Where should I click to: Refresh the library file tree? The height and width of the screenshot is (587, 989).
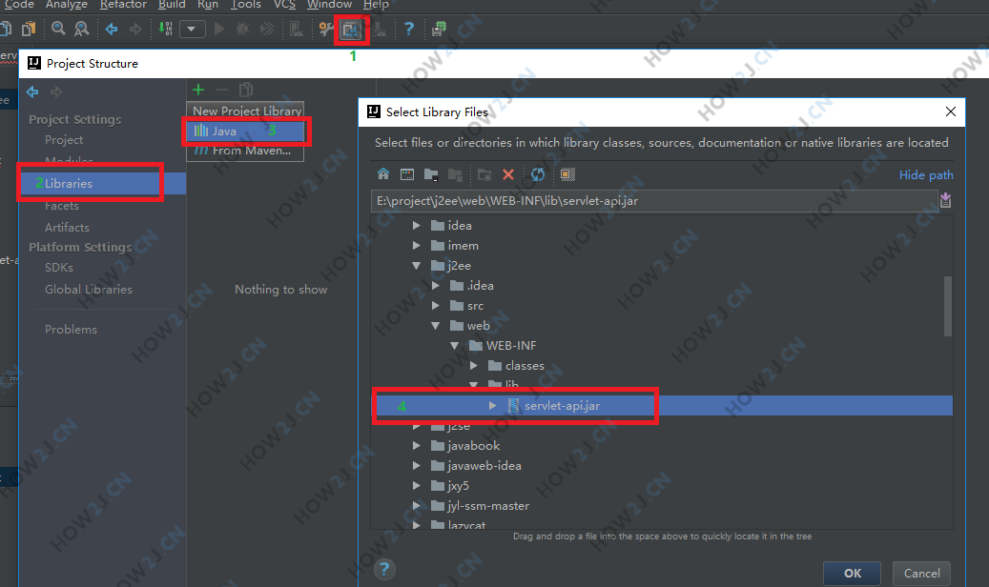(x=538, y=174)
